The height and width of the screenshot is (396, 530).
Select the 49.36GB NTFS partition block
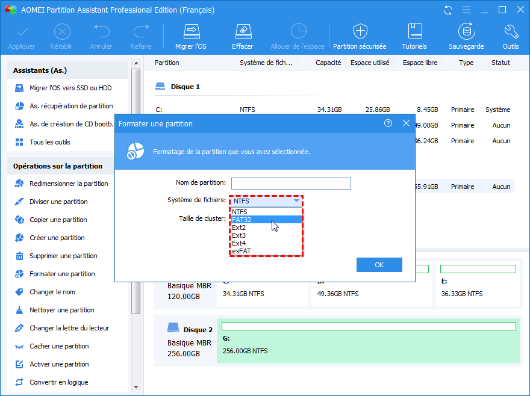[x=372, y=294]
